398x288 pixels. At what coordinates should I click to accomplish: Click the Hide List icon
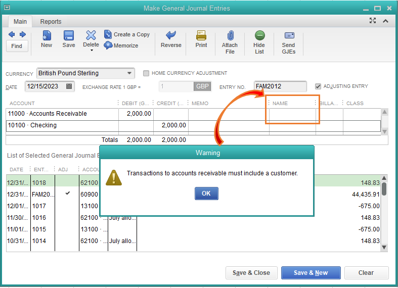tap(259, 35)
